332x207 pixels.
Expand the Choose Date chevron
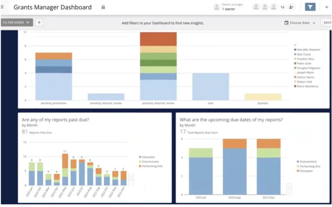(314, 23)
